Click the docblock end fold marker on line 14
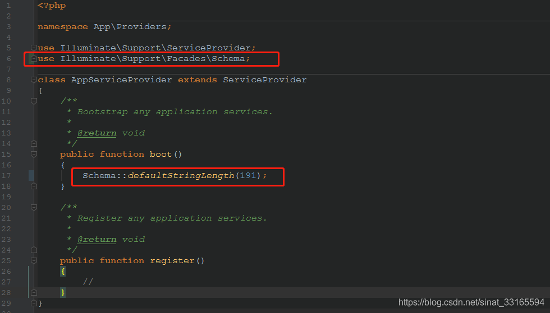This screenshot has width=550, height=313. pyautogui.click(x=34, y=143)
